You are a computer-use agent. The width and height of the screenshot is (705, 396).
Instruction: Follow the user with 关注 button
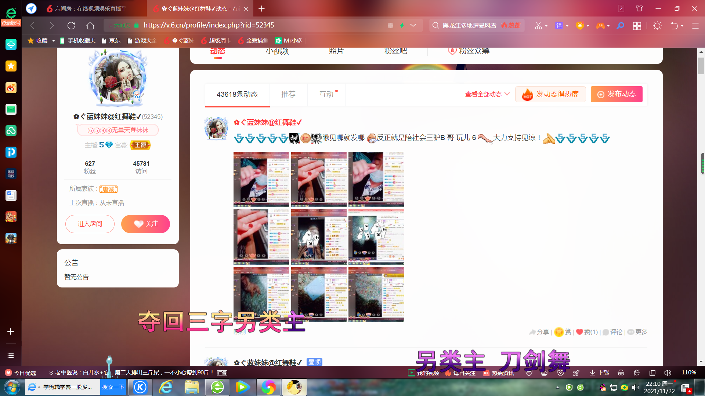click(x=145, y=224)
